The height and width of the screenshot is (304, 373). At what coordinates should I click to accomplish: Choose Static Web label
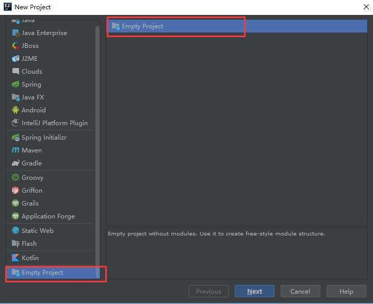[38, 230]
